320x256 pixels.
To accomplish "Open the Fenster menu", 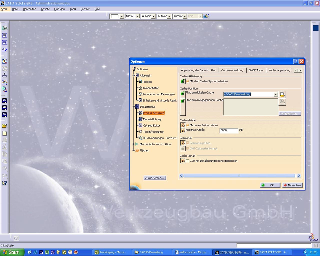I will click(x=85, y=9).
